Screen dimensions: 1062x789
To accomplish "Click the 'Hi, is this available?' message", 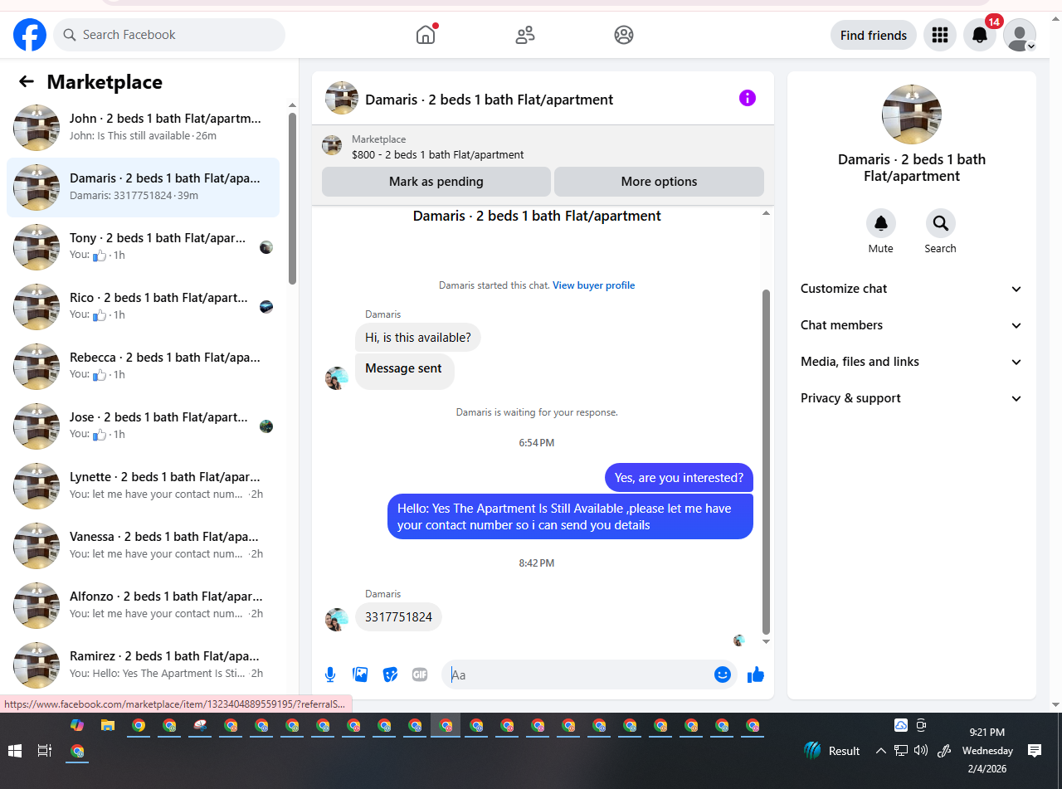I will coord(417,338).
